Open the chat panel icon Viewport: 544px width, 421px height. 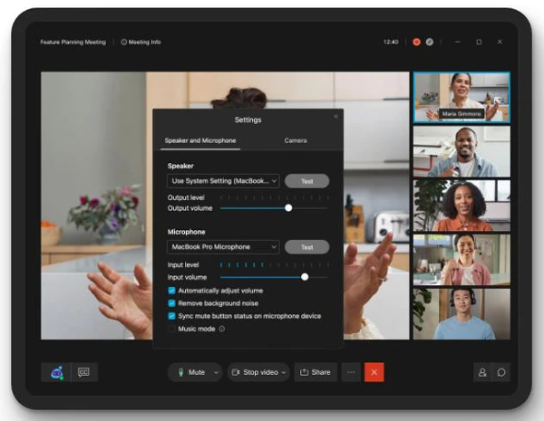coord(500,372)
